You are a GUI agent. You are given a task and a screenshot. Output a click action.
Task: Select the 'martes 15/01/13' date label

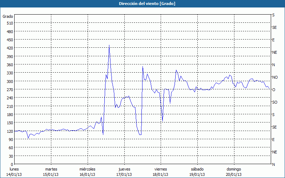51,172
